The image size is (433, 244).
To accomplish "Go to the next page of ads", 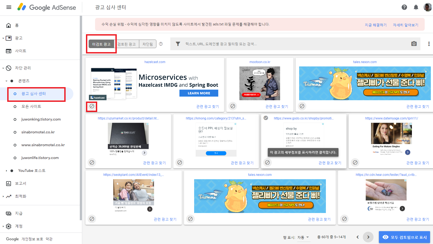I will [368, 237].
